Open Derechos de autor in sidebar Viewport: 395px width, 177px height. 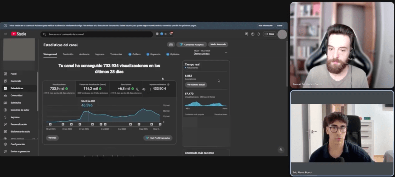point(20,110)
